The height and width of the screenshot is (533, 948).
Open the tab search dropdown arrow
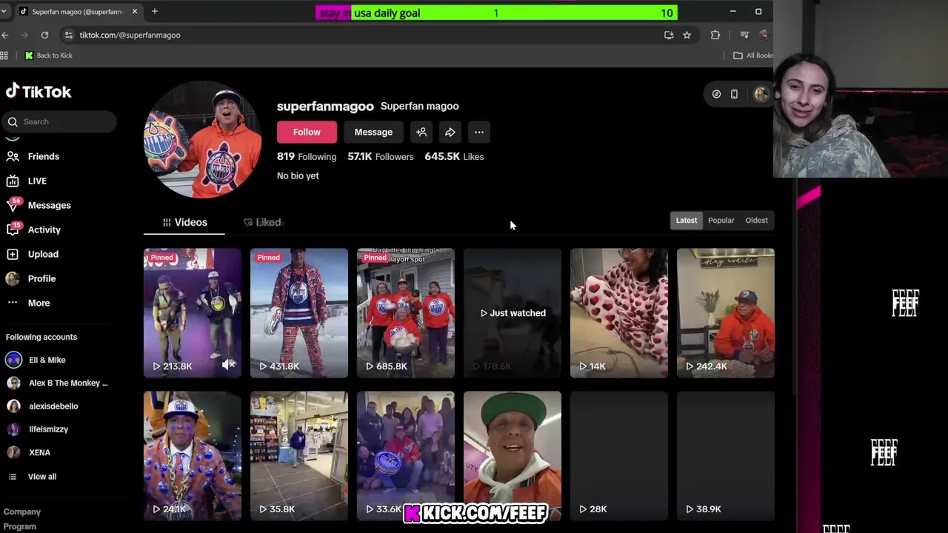(x=4, y=11)
